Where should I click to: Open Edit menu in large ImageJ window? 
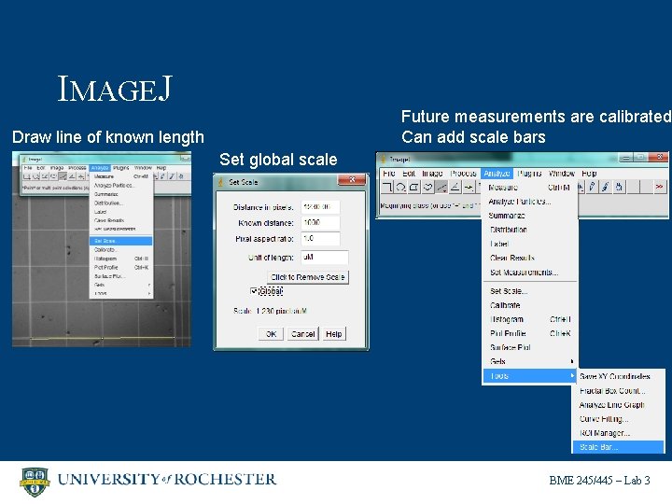(409, 174)
